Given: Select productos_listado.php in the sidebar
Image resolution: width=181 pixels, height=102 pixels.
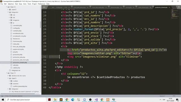Looking at the screenshot, I should point(20,63).
